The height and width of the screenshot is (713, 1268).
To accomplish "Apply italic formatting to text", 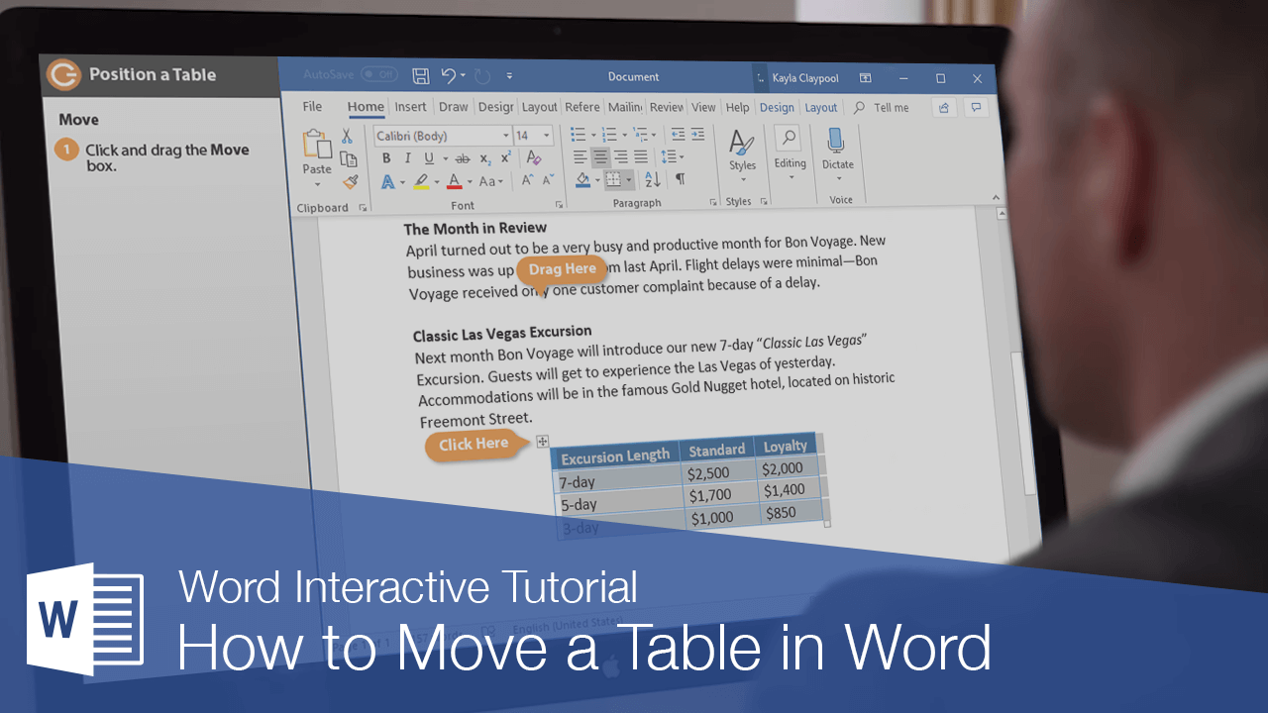I will 407,157.
